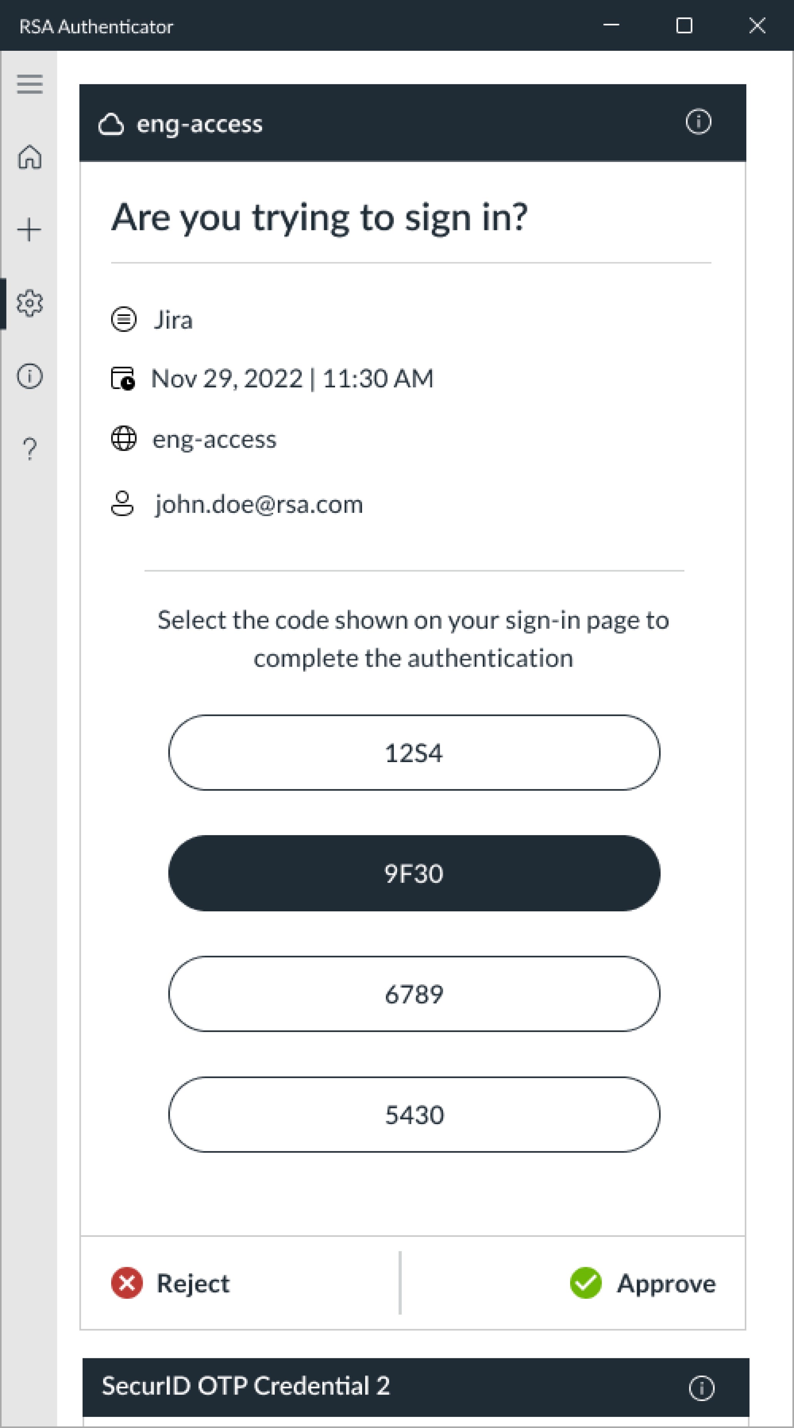Reject the sign-in request
Screen dimensions: 794x1428
click(171, 1283)
